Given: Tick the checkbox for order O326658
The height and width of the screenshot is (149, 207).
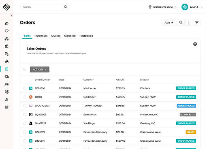Looking at the screenshot, I should tap(25, 88).
